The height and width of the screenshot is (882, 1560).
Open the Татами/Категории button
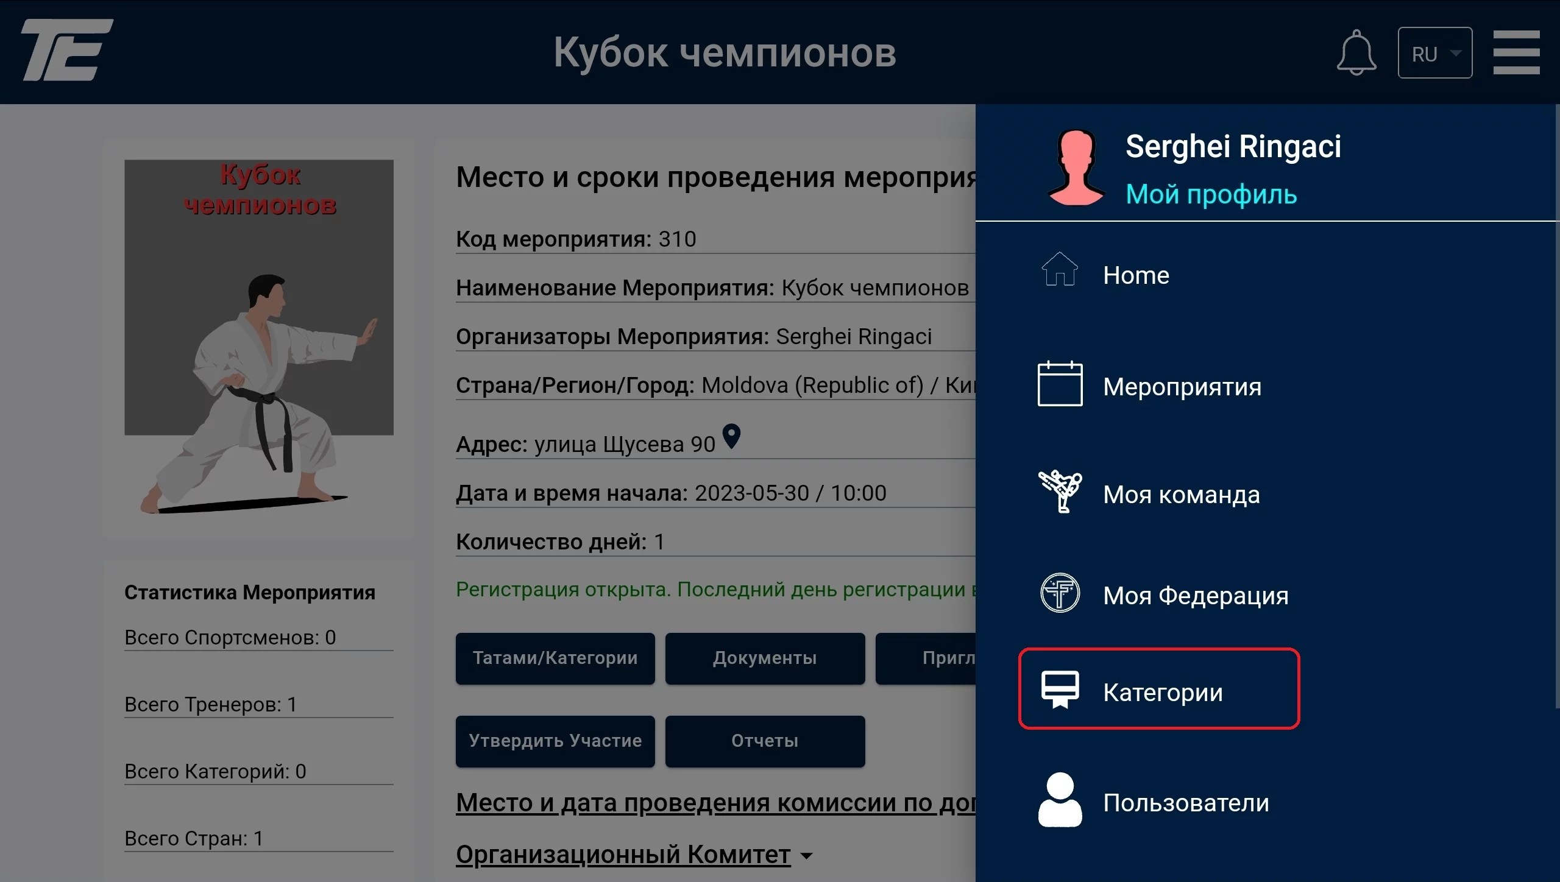point(555,658)
